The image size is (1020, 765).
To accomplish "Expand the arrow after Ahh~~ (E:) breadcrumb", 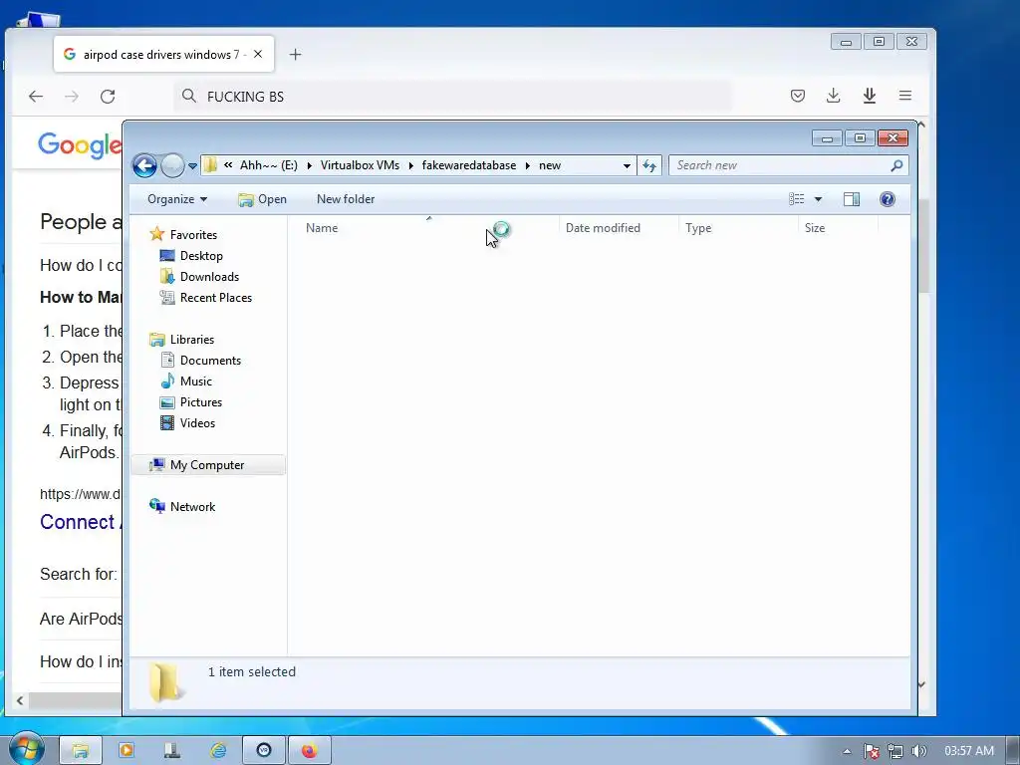I will 309,165.
